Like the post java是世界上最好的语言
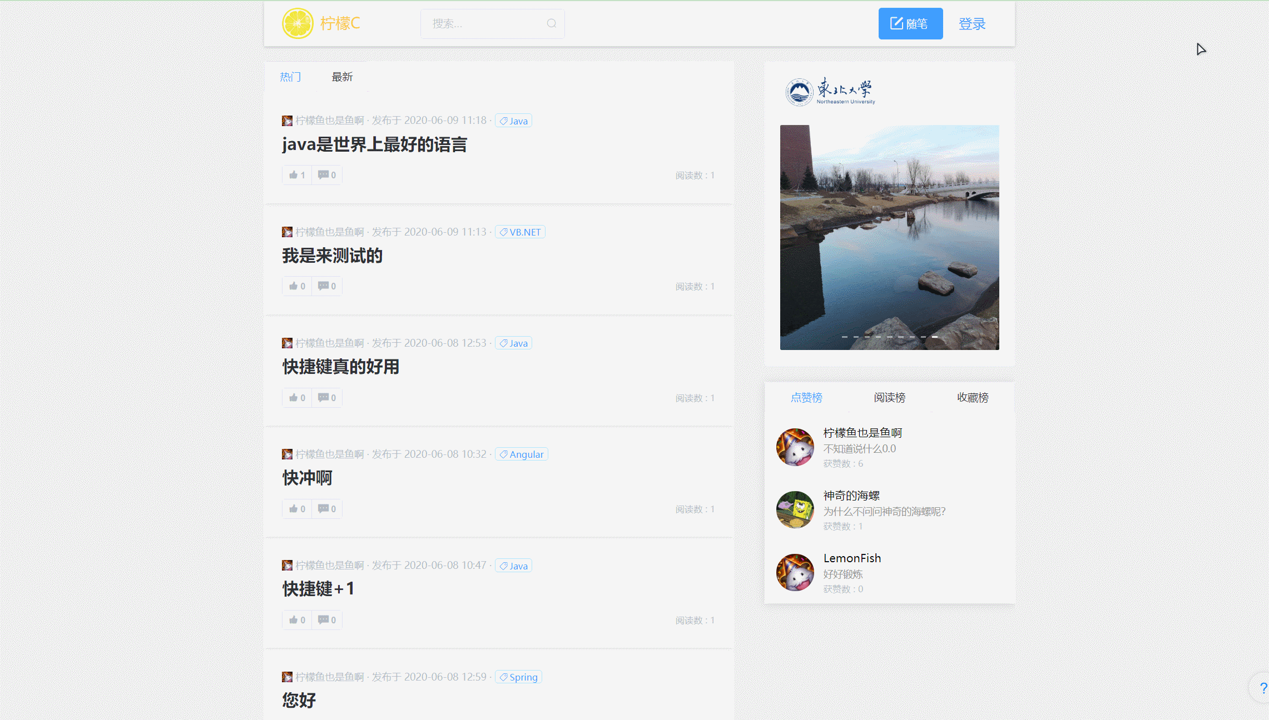The image size is (1269, 720). (x=297, y=175)
